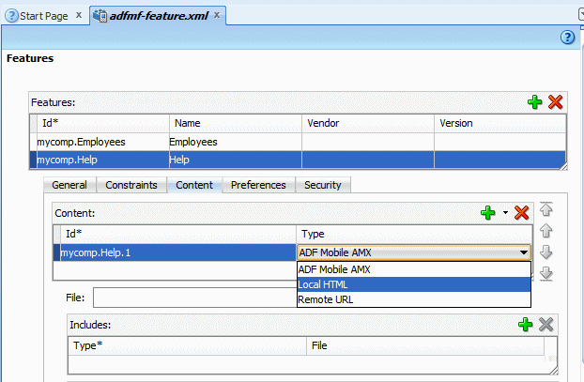Add new content entry with green plus
The width and height of the screenshot is (584, 382).
click(488, 214)
